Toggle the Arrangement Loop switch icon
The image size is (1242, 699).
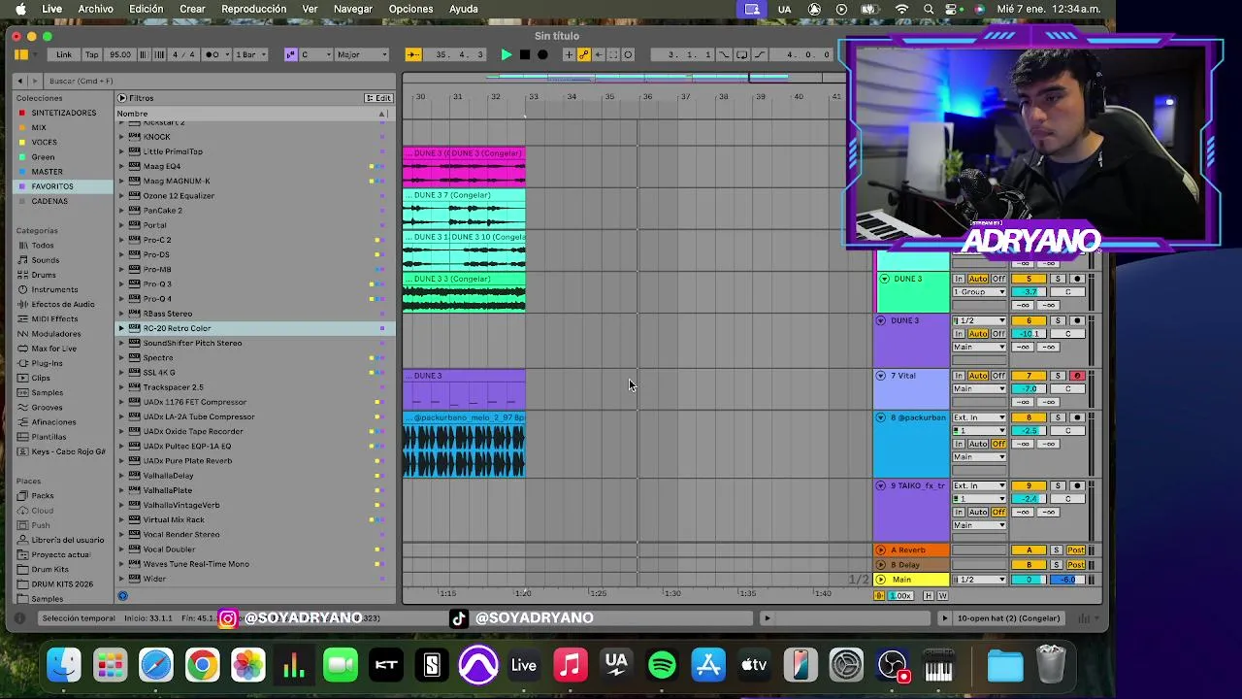pyautogui.click(x=741, y=54)
